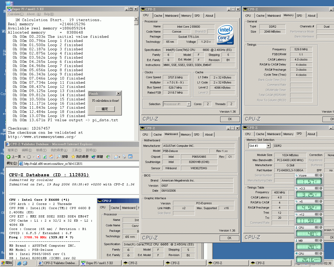Click the Intel Core 2 Duo logo
334x267 pixels.
[x=225, y=34]
